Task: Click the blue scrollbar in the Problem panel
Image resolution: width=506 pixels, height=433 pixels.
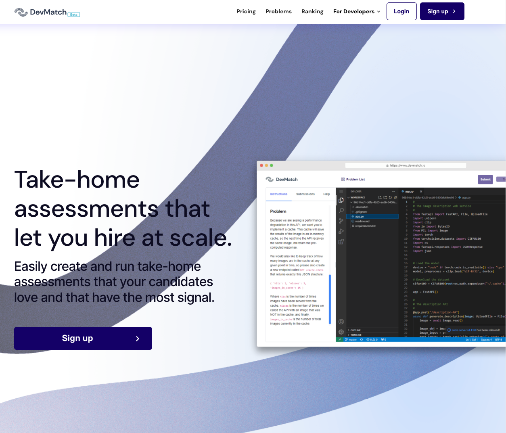Action: pos(330,299)
